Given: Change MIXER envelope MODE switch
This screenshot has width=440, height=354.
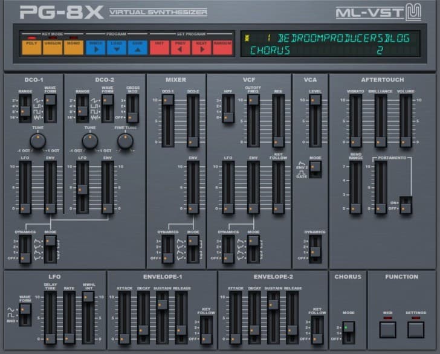Looking at the screenshot, I should [x=193, y=249].
